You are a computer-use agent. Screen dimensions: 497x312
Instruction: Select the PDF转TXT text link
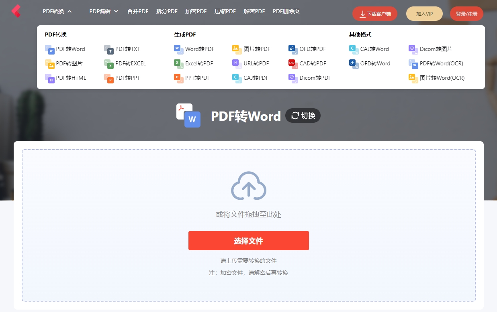[128, 49]
